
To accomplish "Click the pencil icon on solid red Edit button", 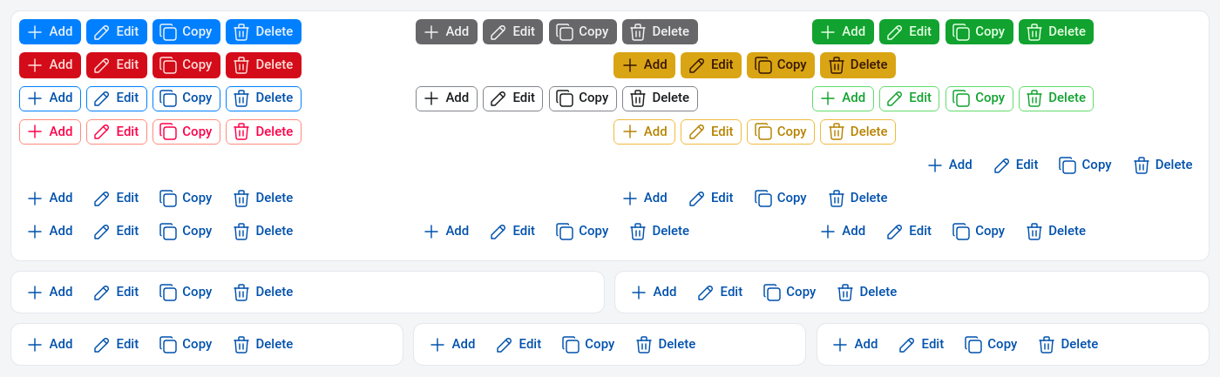I will [x=102, y=65].
